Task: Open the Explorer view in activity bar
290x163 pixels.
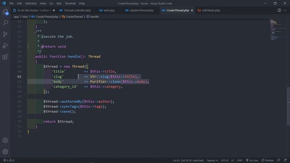Action: (5, 12)
